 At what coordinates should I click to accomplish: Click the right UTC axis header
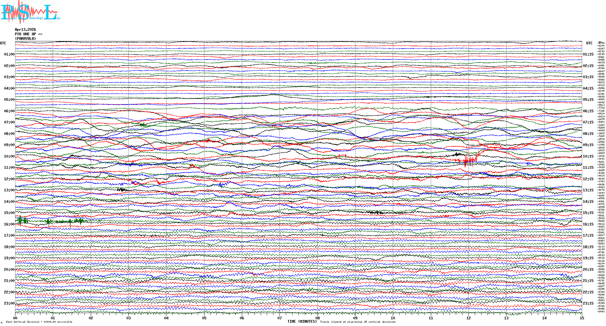pyautogui.click(x=589, y=43)
